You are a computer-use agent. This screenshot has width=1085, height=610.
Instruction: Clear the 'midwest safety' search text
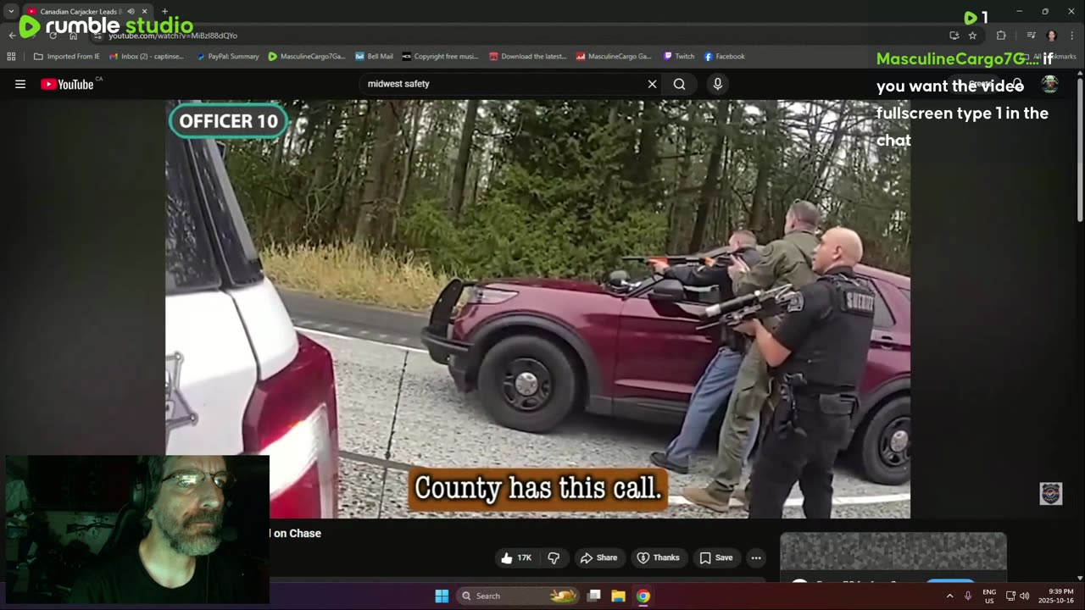pos(652,84)
